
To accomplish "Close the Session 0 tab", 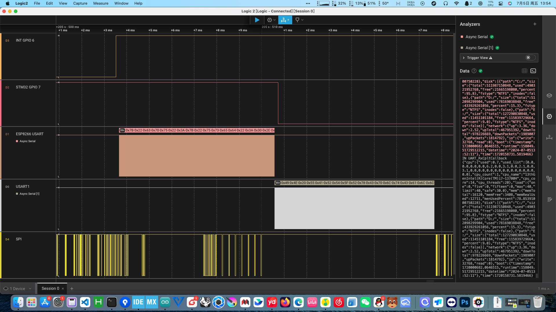I will click(x=63, y=289).
